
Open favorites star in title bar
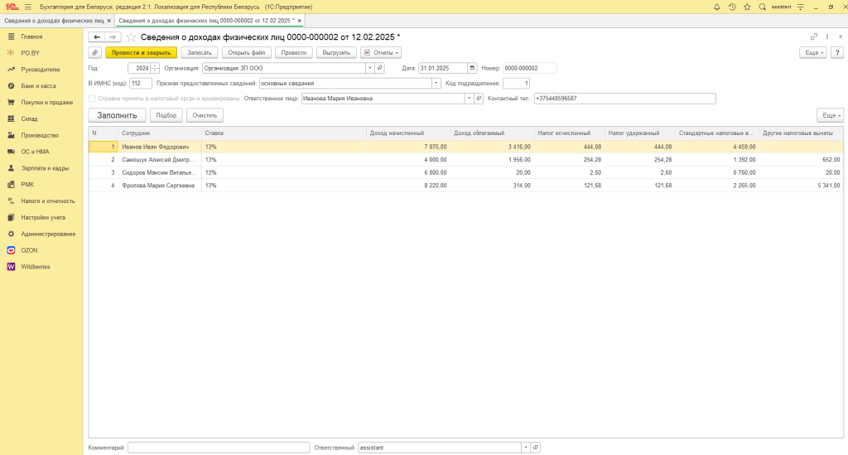click(x=747, y=7)
